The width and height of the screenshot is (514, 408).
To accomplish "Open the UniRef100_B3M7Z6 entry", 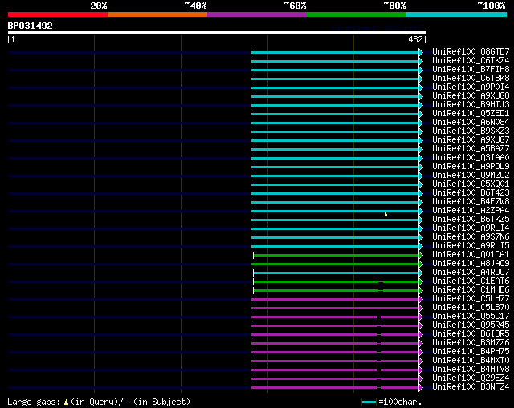I will pos(471,343).
